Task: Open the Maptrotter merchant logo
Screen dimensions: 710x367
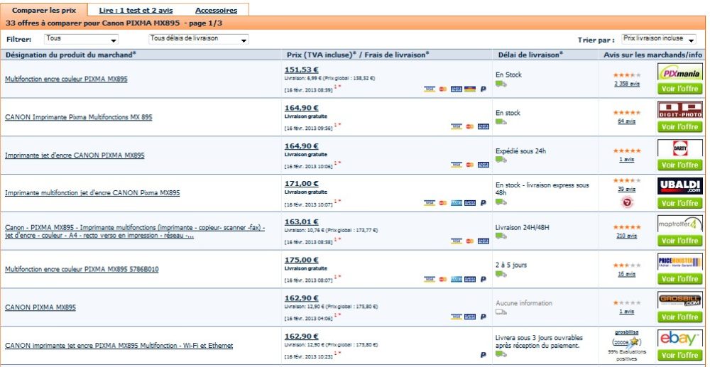Action: 679,224
